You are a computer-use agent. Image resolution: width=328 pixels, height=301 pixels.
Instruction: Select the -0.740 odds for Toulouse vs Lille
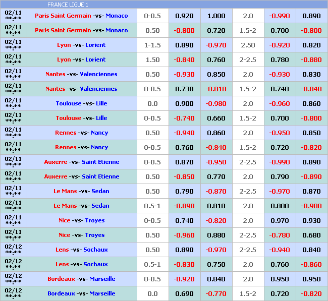[x=184, y=118]
